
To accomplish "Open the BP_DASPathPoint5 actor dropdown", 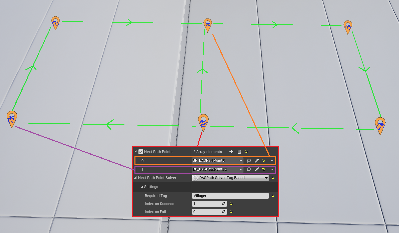I will 240,161.
